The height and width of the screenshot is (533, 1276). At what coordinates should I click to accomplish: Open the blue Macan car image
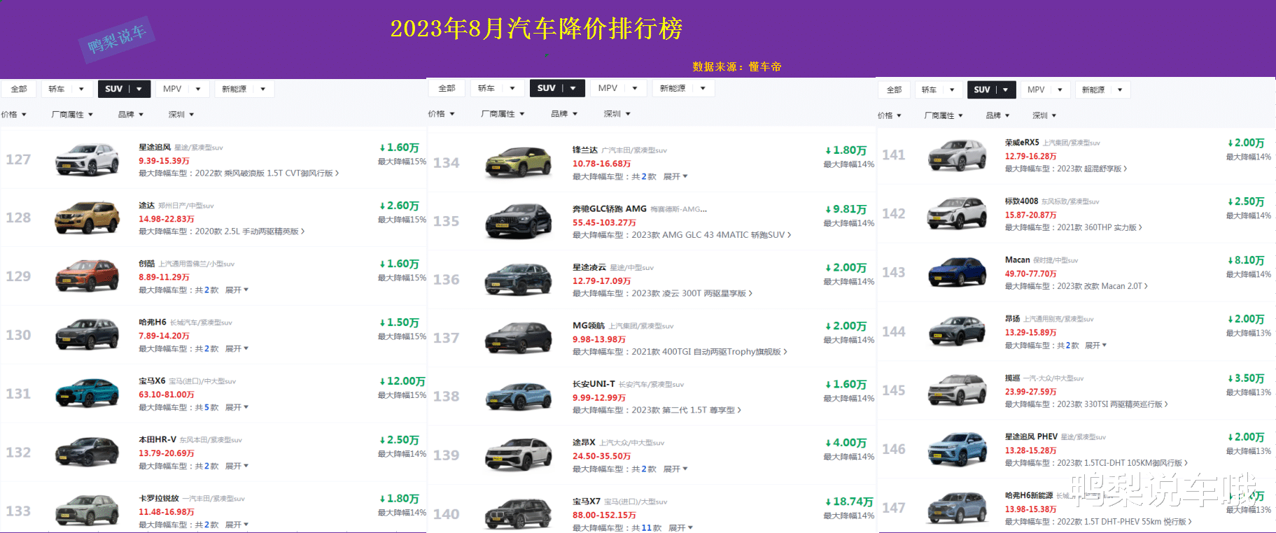(x=958, y=272)
